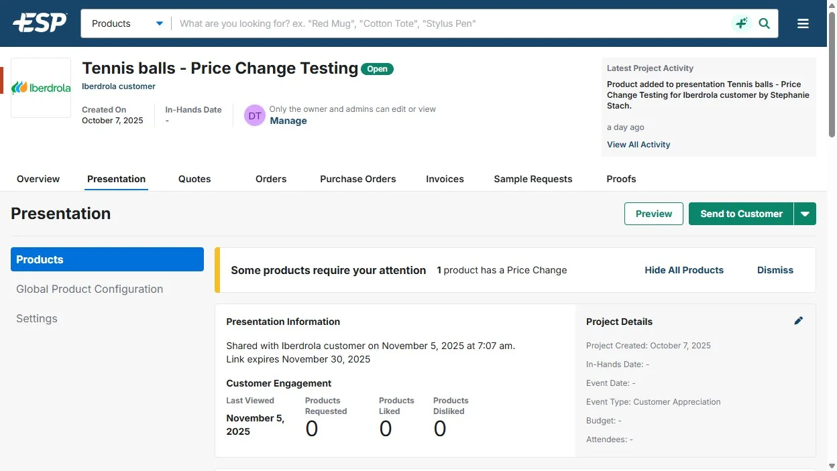Expand the Send to Customer dropdown arrow
This screenshot has height=471, width=837.
point(805,214)
